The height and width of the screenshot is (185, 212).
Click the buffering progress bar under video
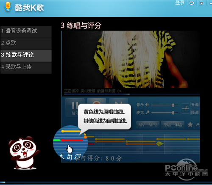(x=132, y=94)
